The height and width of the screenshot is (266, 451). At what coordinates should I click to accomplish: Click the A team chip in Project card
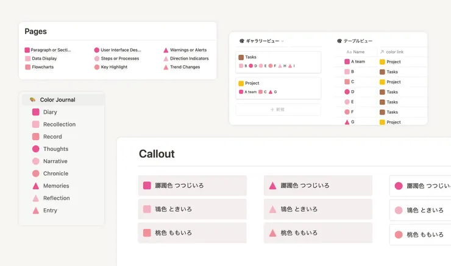[247, 92]
